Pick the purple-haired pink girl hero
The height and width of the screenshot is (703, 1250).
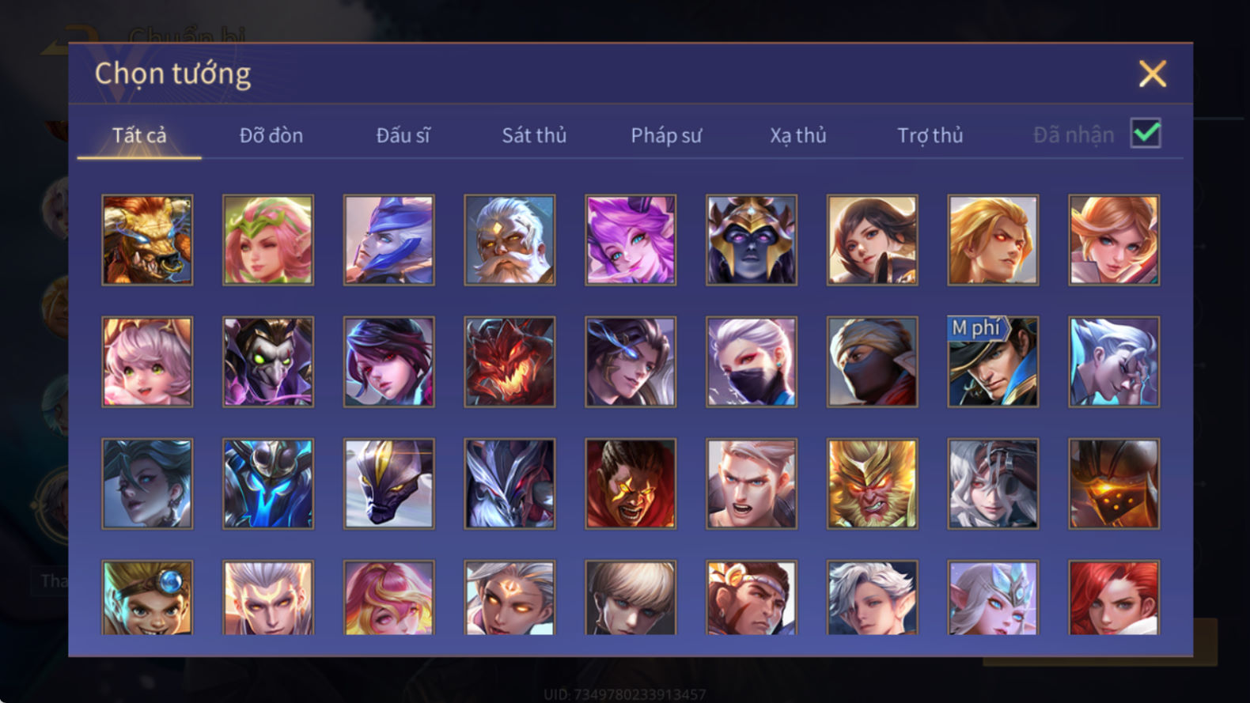click(631, 240)
